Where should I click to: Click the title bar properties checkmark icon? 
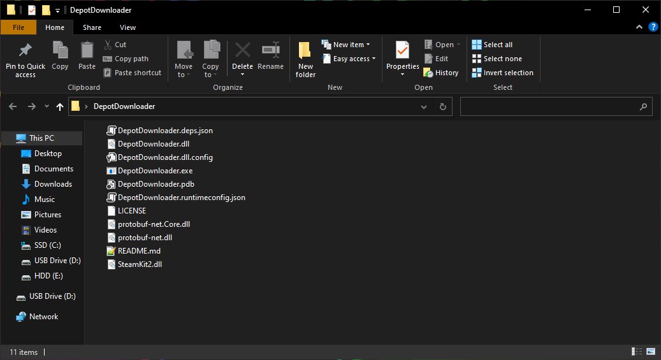tap(32, 10)
